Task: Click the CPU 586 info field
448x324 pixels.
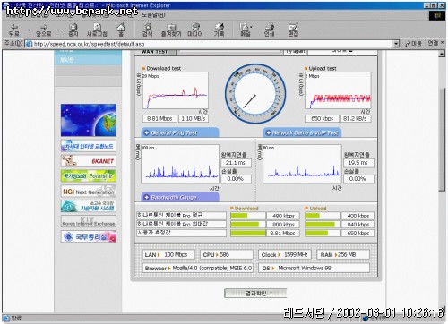Action: [227, 254]
